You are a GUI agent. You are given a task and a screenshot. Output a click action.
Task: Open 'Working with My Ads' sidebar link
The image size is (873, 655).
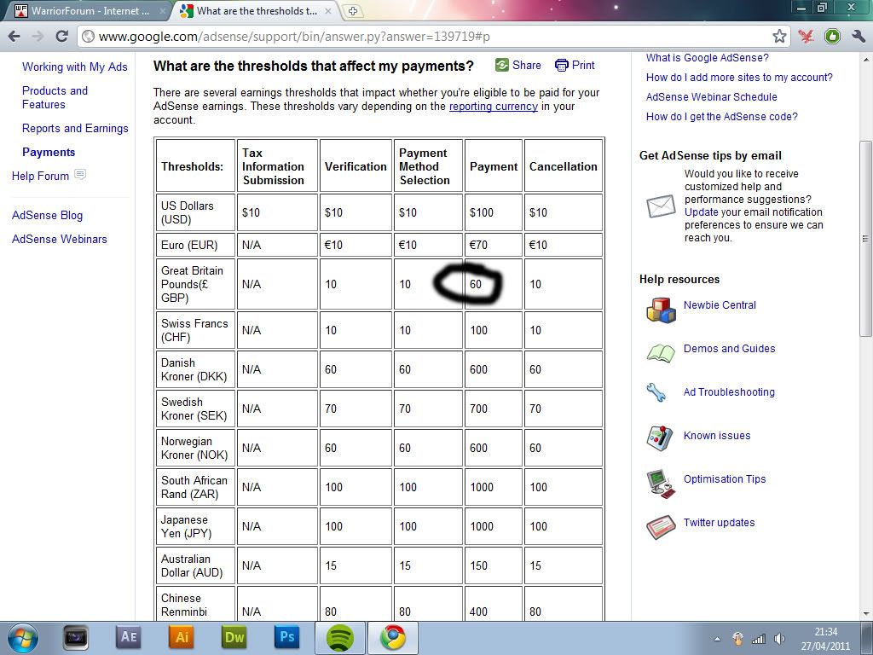(75, 67)
